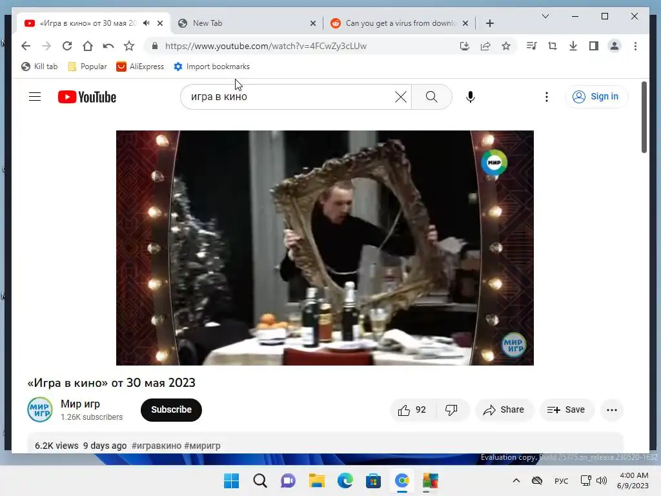Open the Мир игр channel avatar

pos(40,409)
